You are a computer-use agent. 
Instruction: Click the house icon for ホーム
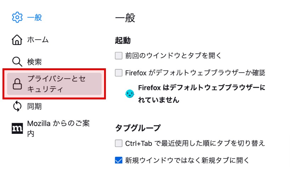(17, 40)
